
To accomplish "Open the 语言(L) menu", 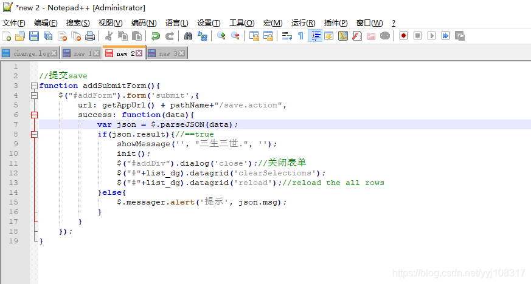I will pos(177,23).
